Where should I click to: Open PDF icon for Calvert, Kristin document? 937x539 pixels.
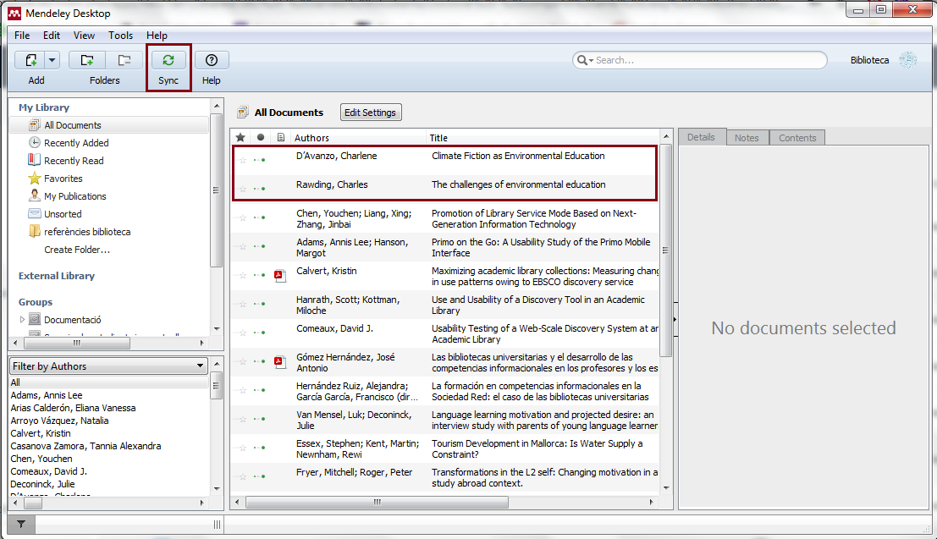(x=279, y=276)
